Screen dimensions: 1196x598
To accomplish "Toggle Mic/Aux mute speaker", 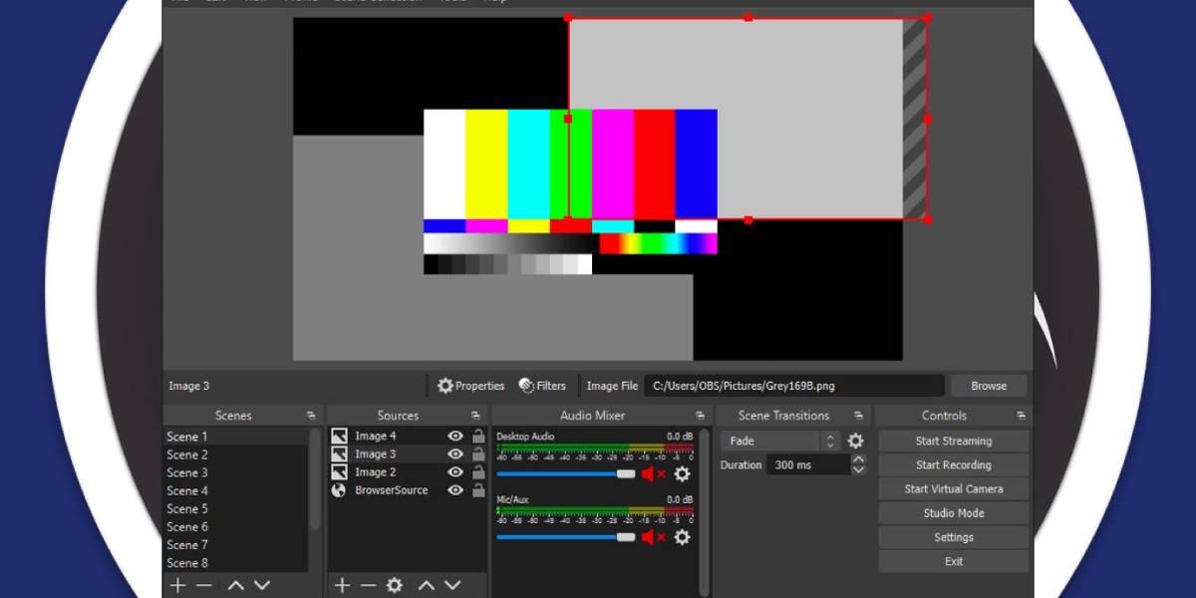I will (654, 537).
